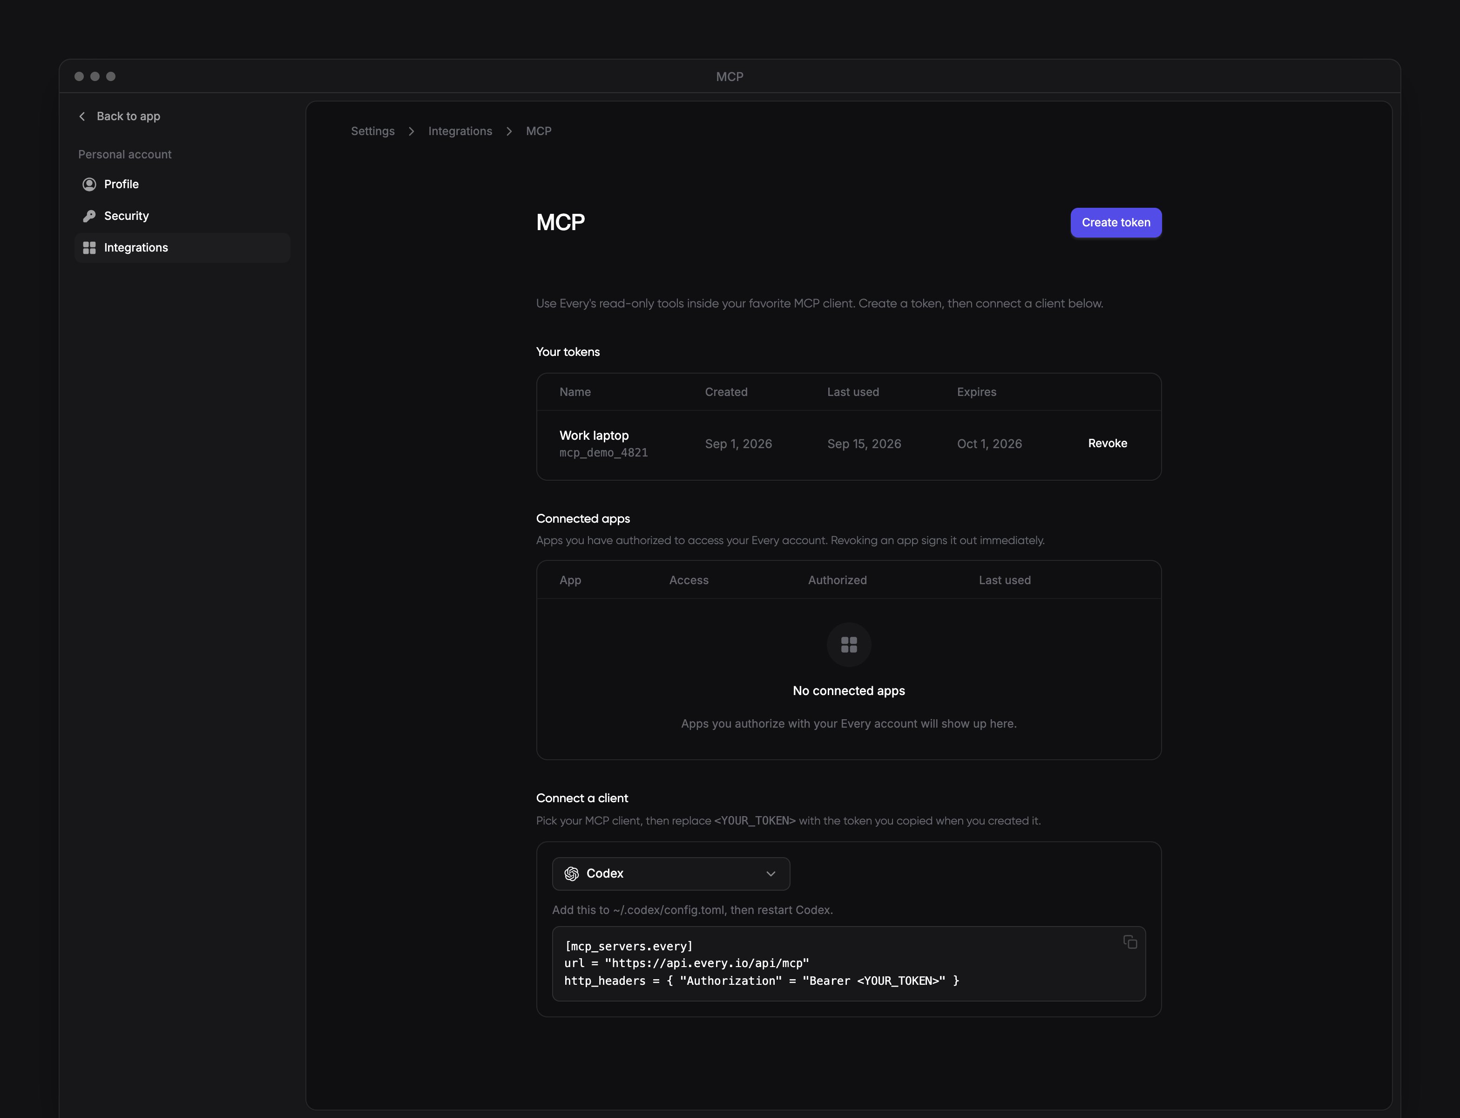1460x1118 pixels.
Task: Click the App column header
Action: coord(570,580)
